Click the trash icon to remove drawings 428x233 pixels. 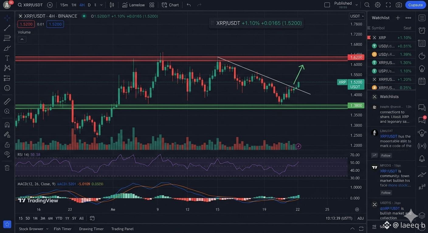point(7,167)
